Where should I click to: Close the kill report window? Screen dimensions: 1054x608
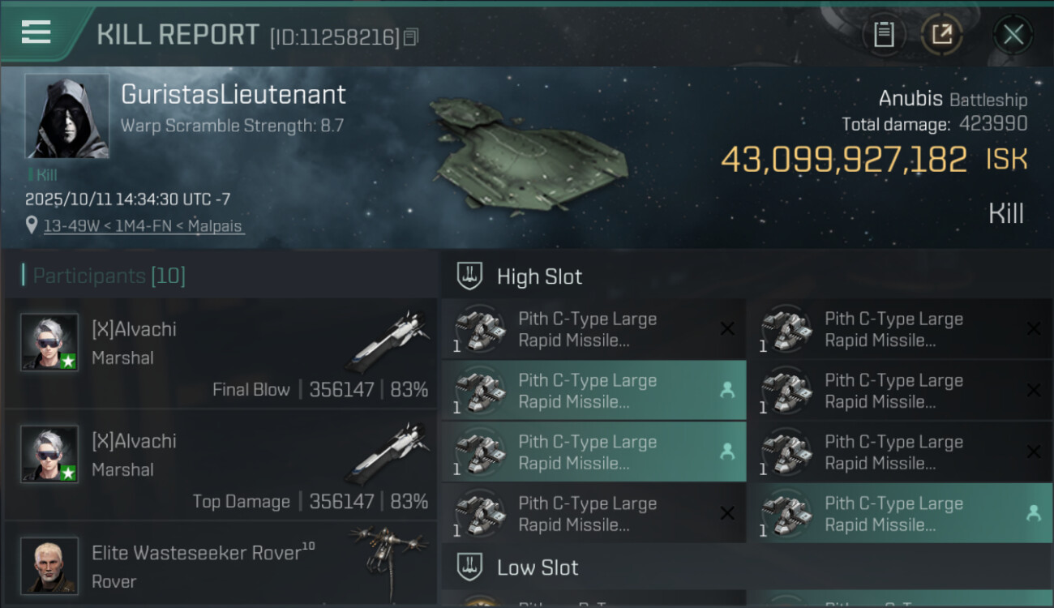pyautogui.click(x=1013, y=35)
